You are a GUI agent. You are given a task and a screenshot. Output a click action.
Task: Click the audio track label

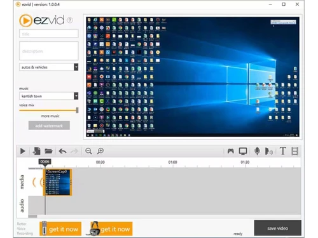coord(22,206)
